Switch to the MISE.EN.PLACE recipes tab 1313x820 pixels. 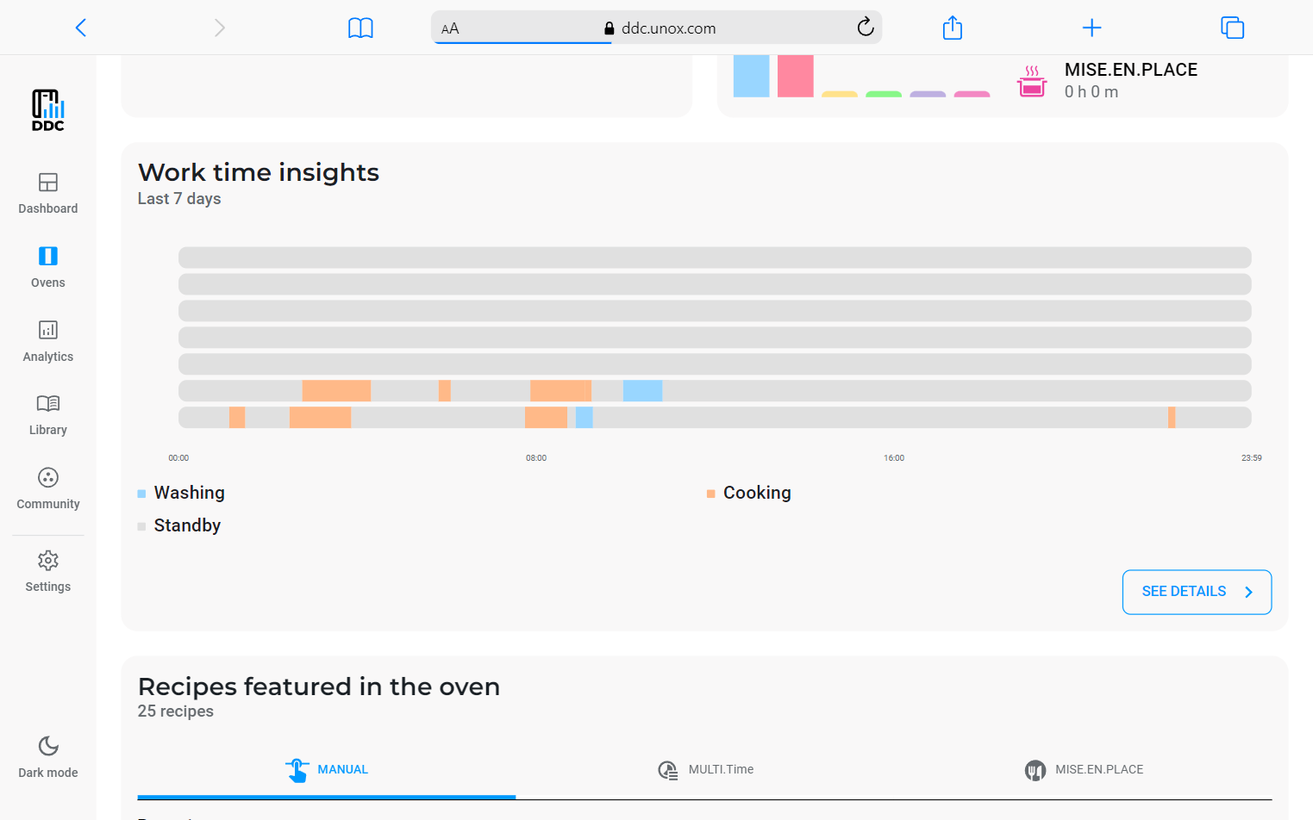click(1084, 770)
